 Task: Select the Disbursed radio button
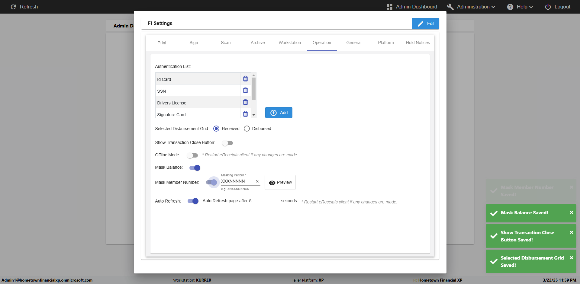[247, 129]
